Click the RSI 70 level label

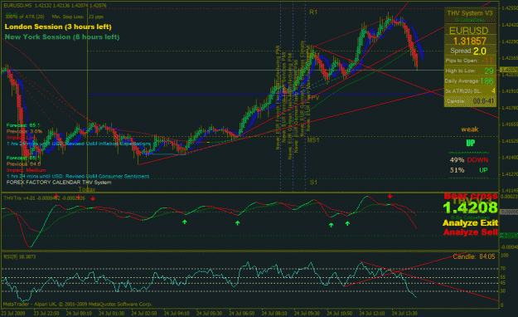(x=503, y=268)
